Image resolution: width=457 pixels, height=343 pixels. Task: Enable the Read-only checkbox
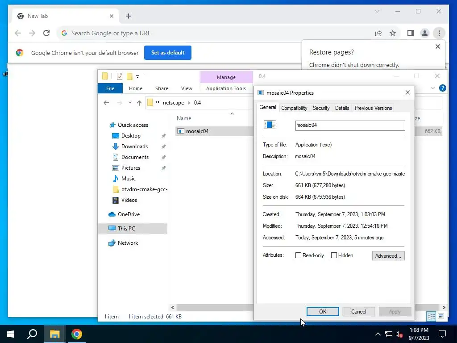coord(298,255)
